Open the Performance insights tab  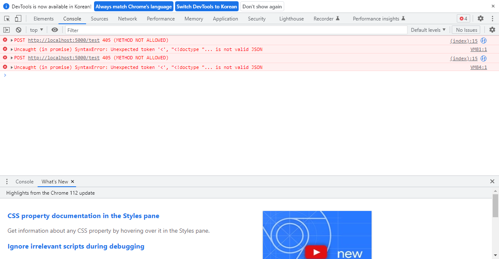tap(379, 19)
